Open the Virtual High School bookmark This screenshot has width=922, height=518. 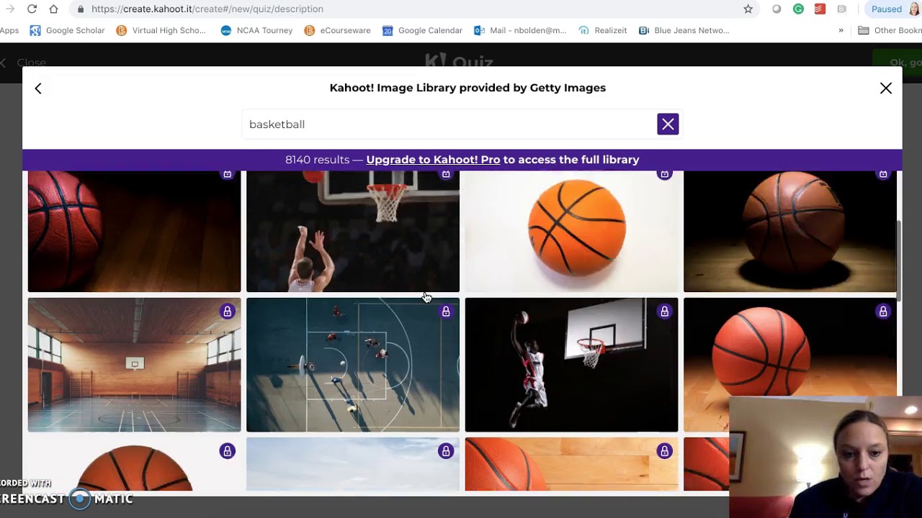tap(161, 30)
